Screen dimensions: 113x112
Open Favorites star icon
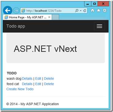pos(99,10)
